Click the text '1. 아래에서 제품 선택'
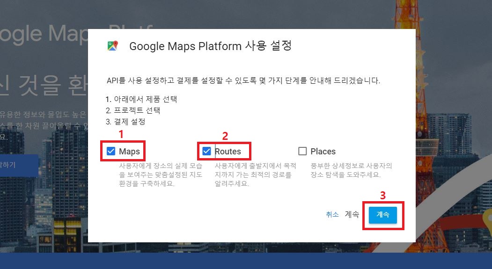The height and width of the screenshot is (269, 492). [x=141, y=99]
